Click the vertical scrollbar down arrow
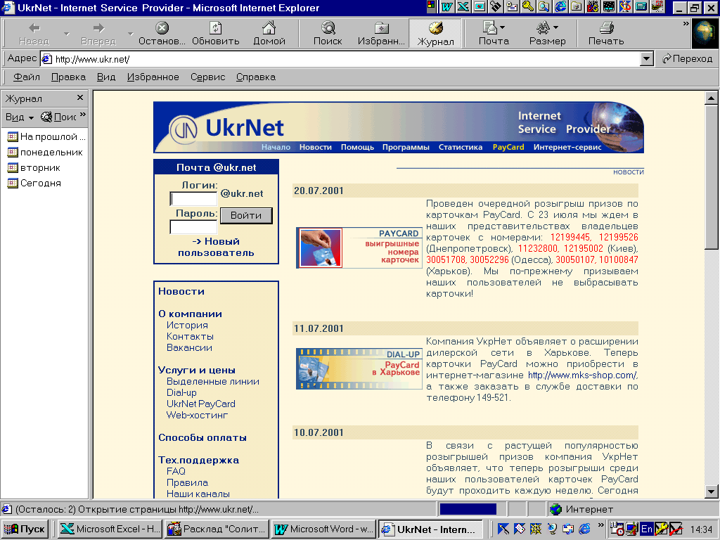 pyautogui.click(x=711, y=491)
